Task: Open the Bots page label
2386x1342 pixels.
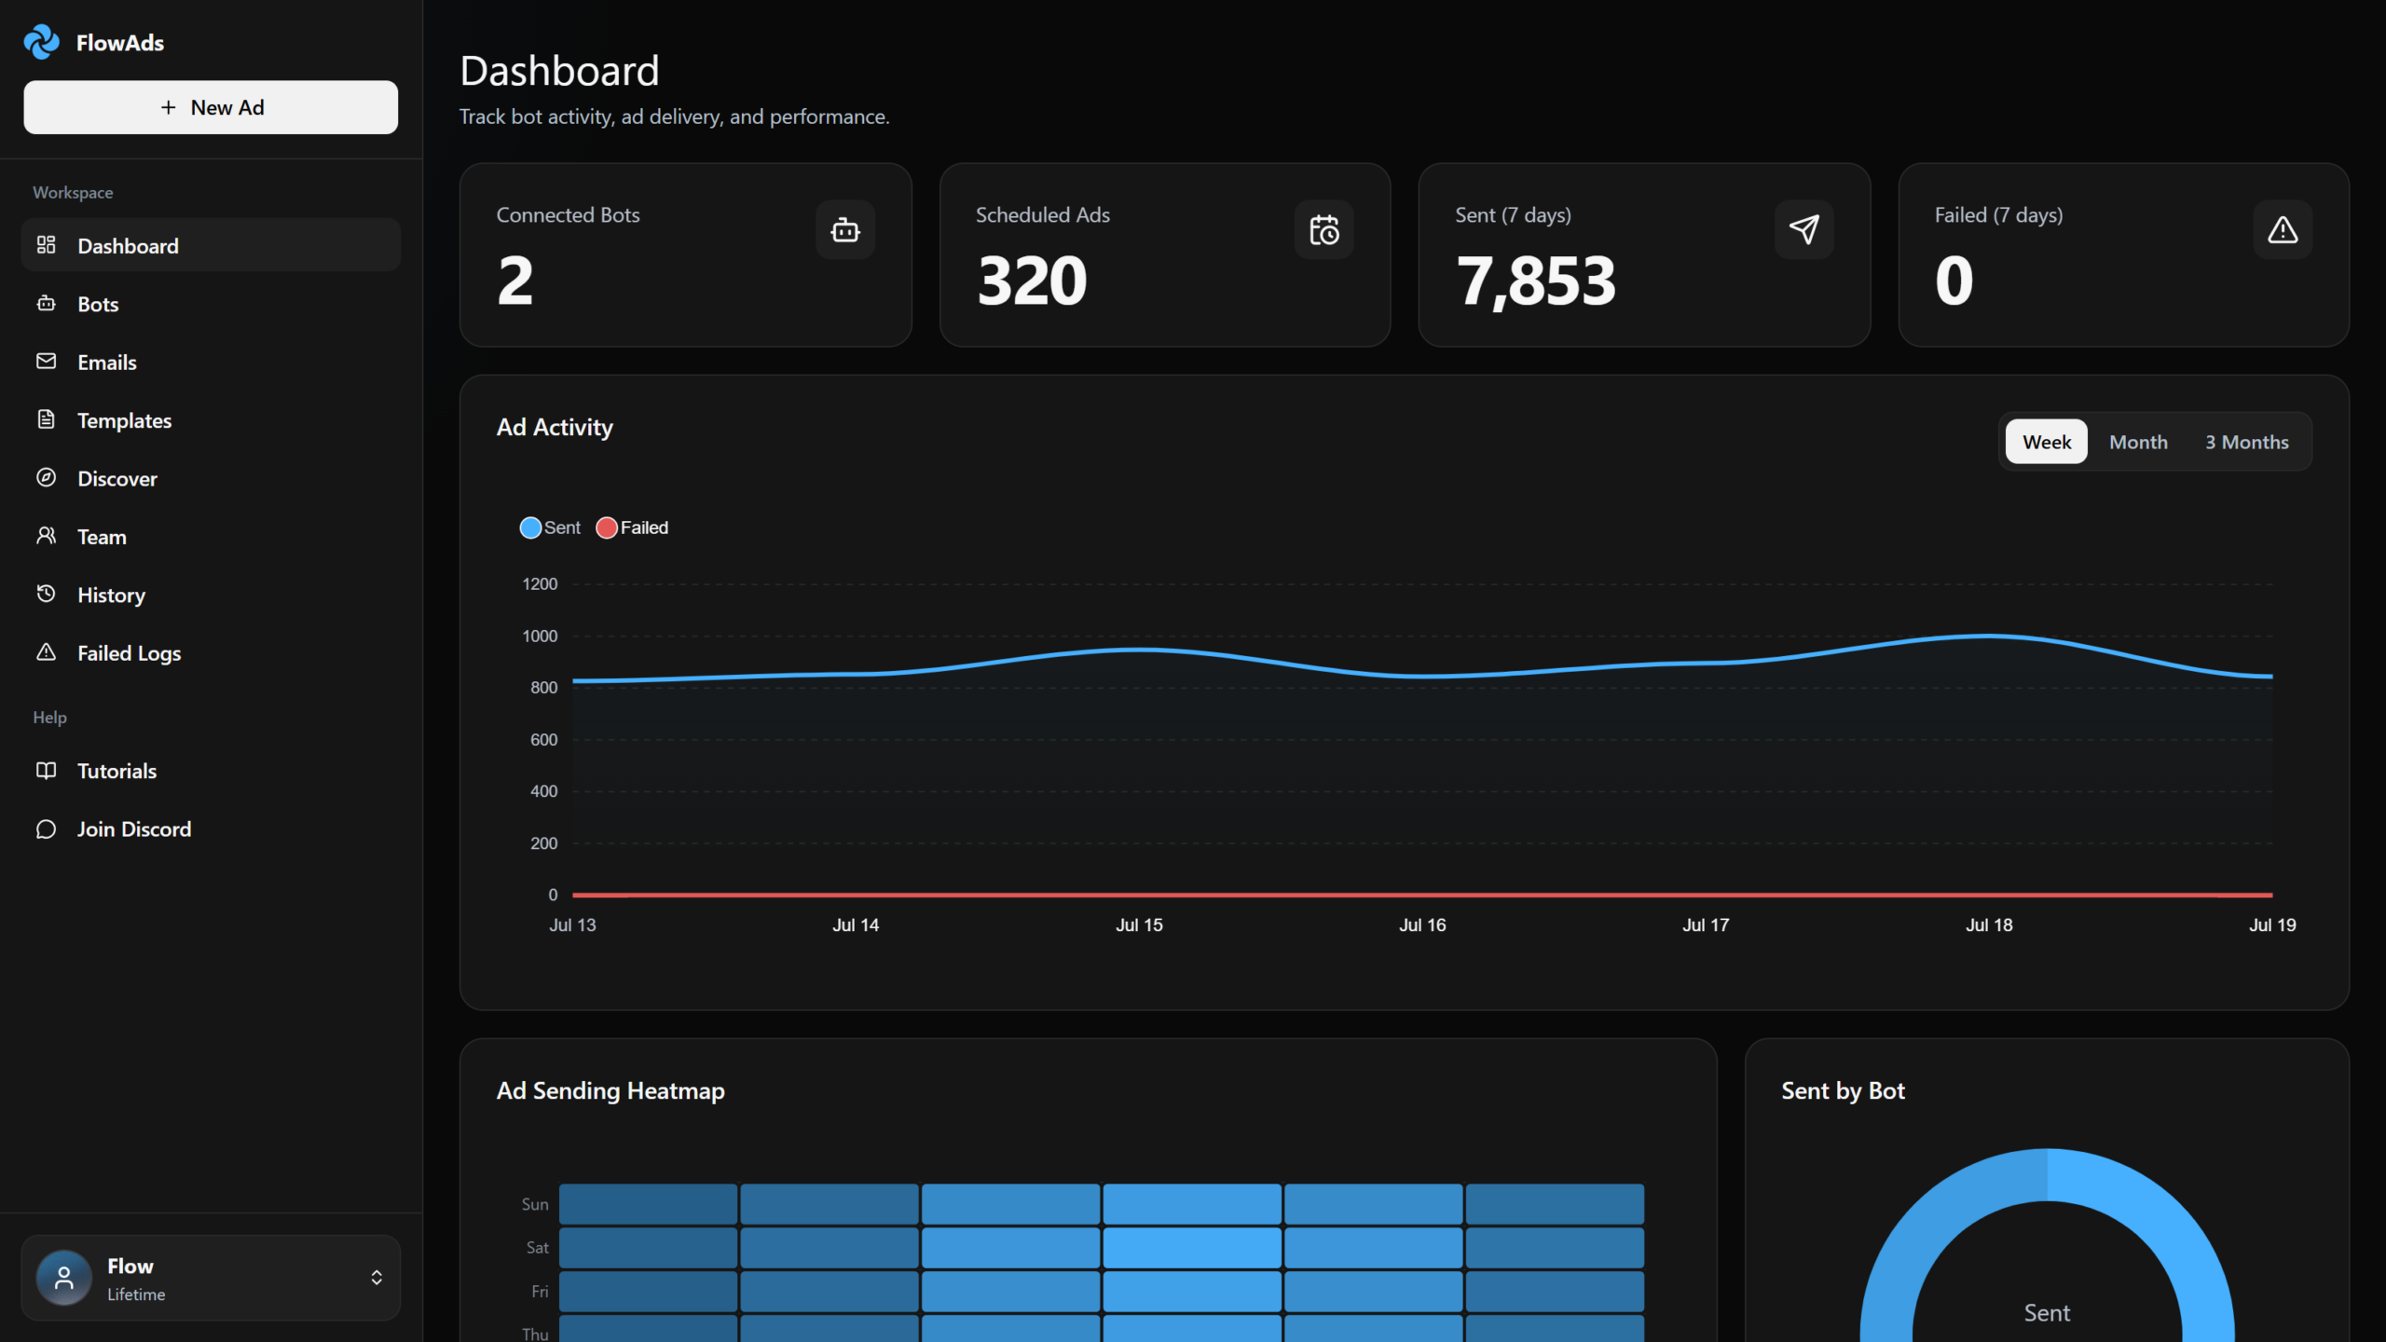Action: pyautogui.click(x=98, y=304)
